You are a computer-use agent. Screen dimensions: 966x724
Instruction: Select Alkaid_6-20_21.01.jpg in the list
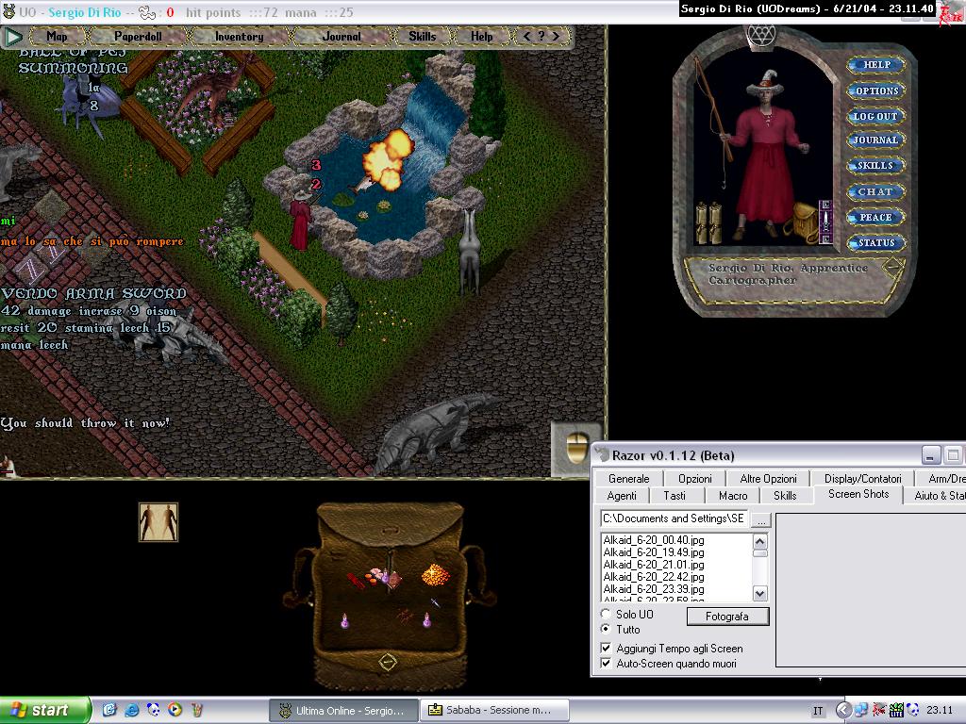654,565
